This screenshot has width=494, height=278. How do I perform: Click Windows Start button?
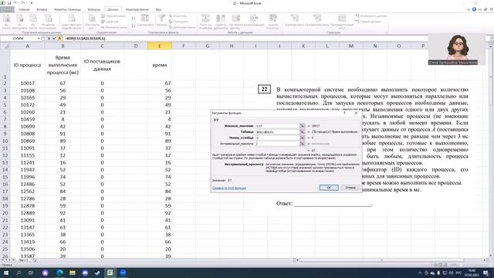(5, 273)
